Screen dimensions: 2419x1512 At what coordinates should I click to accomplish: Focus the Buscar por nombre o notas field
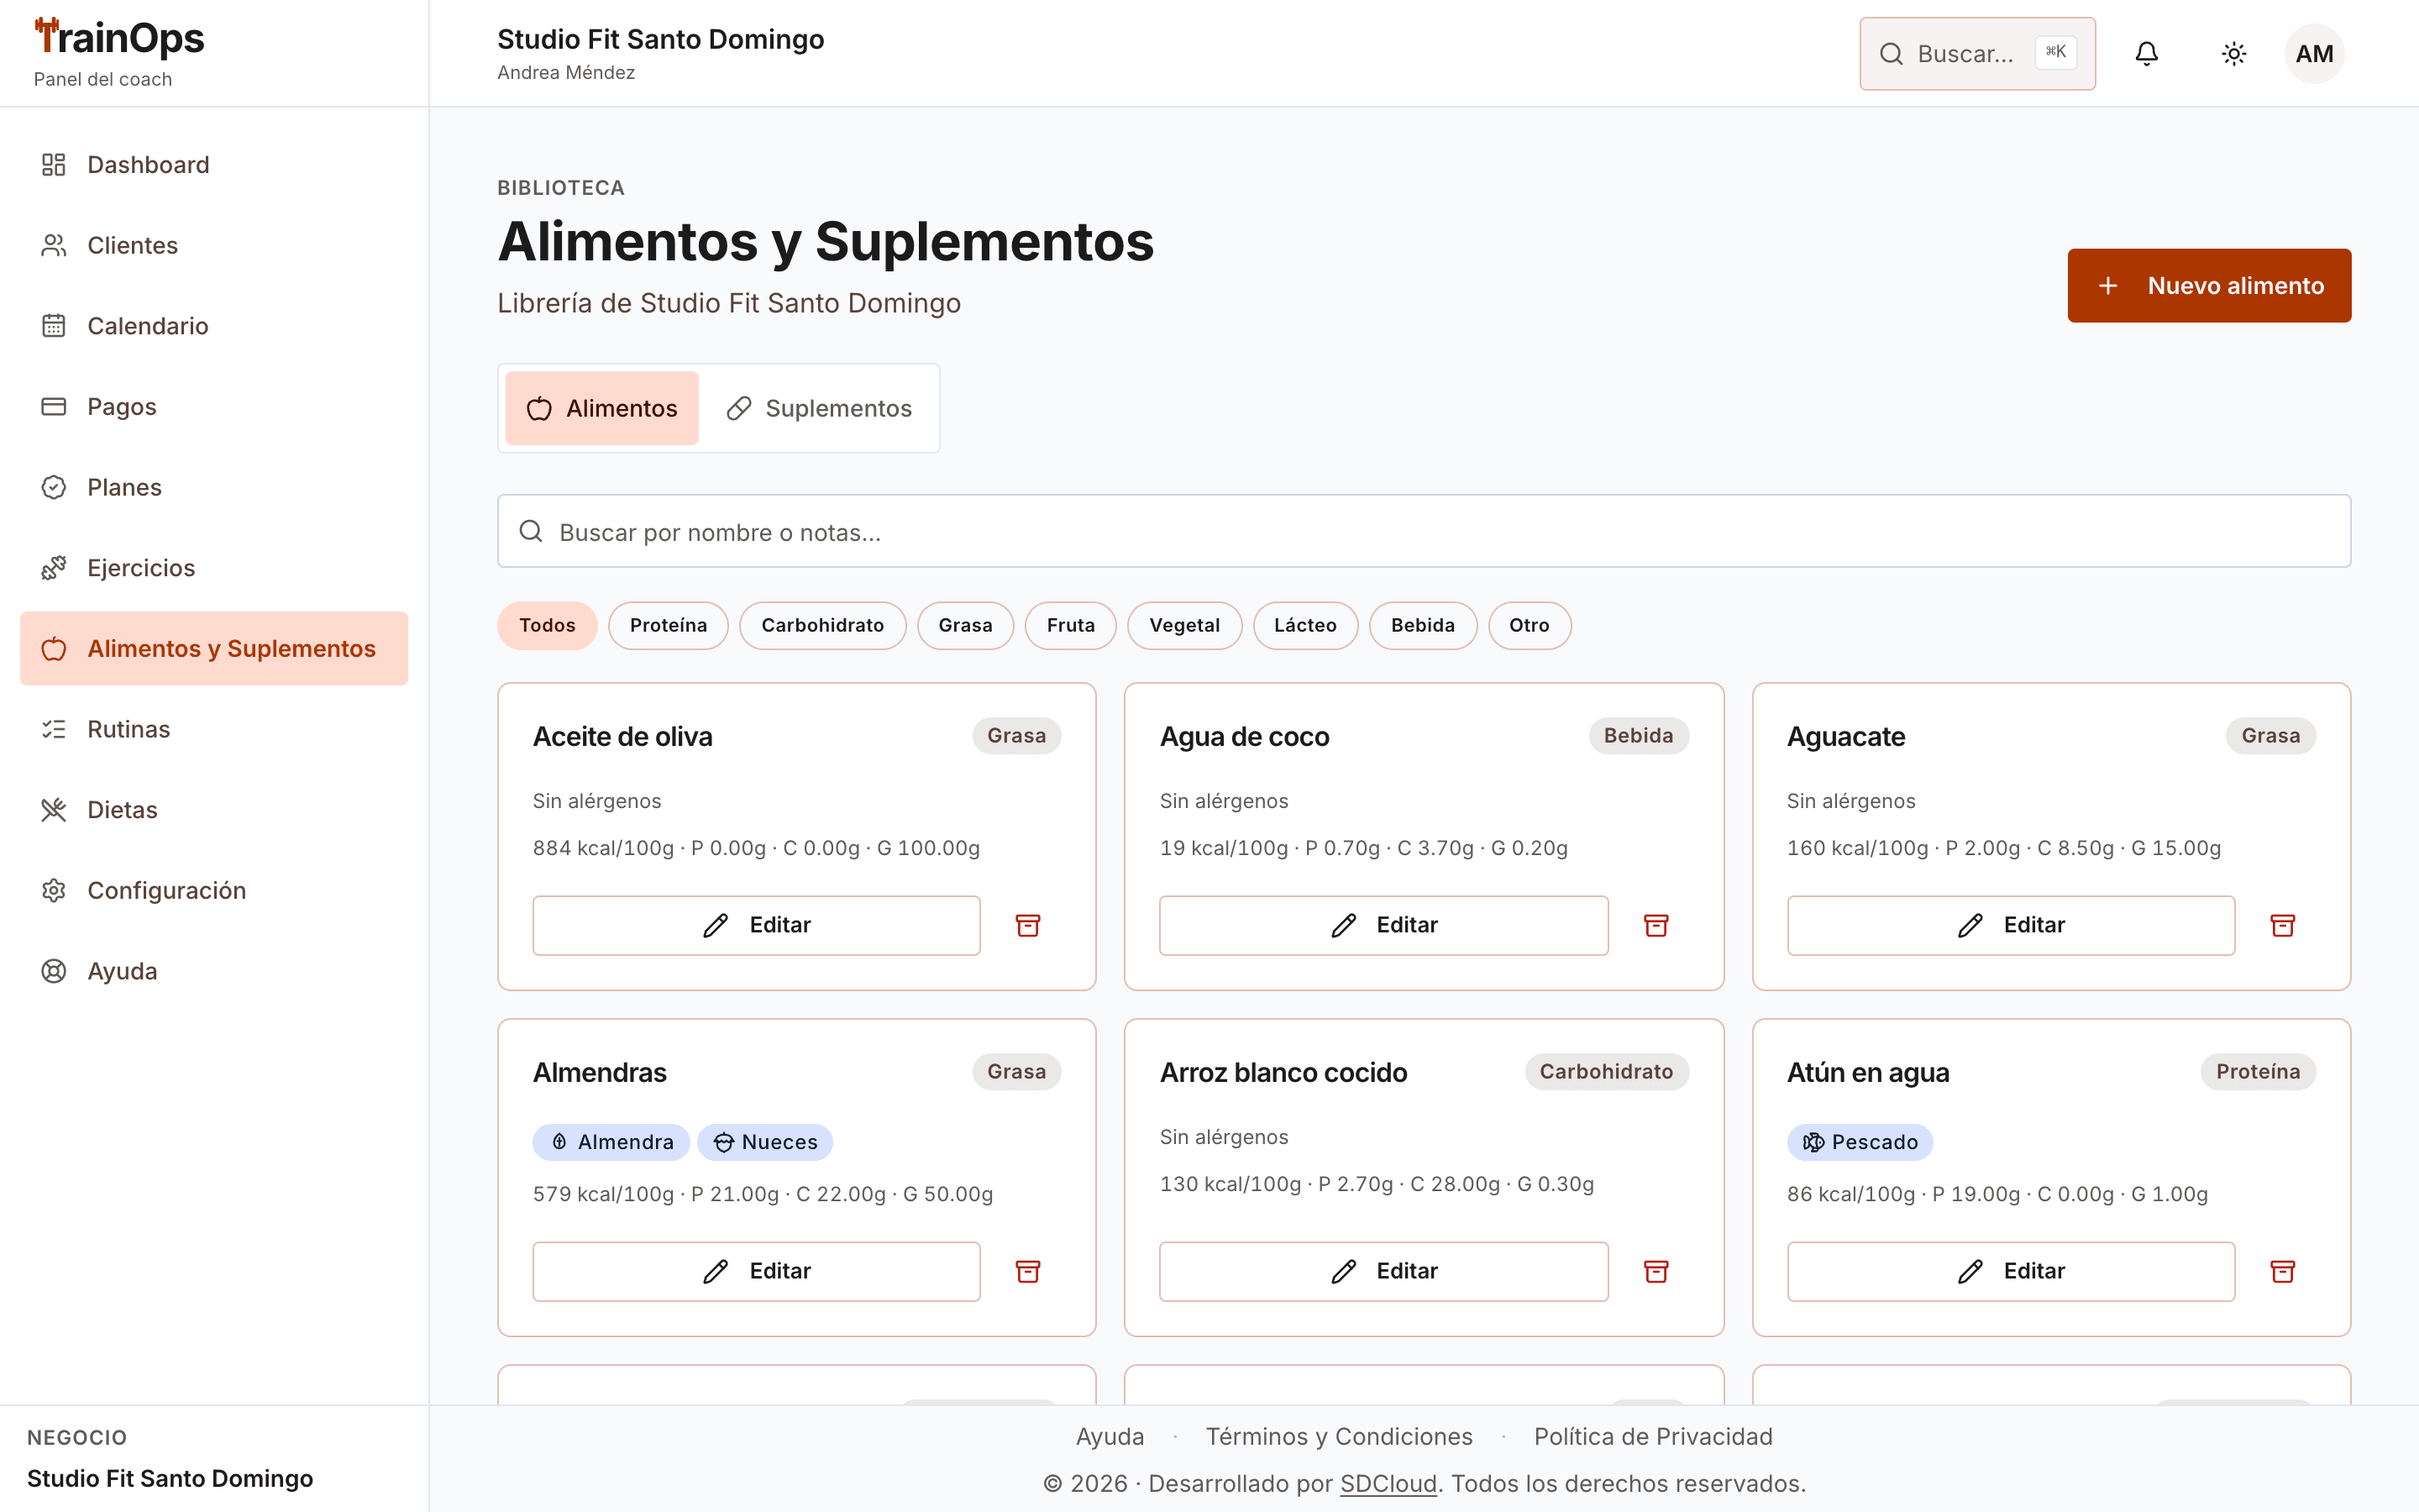[x=1424, y=531]
